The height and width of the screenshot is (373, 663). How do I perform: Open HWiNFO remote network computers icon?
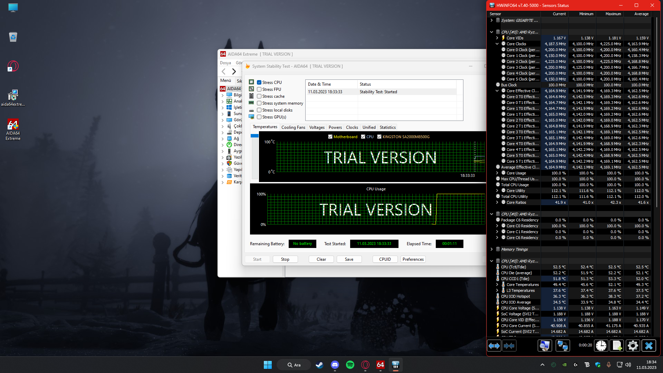click(x=563, y=346)
